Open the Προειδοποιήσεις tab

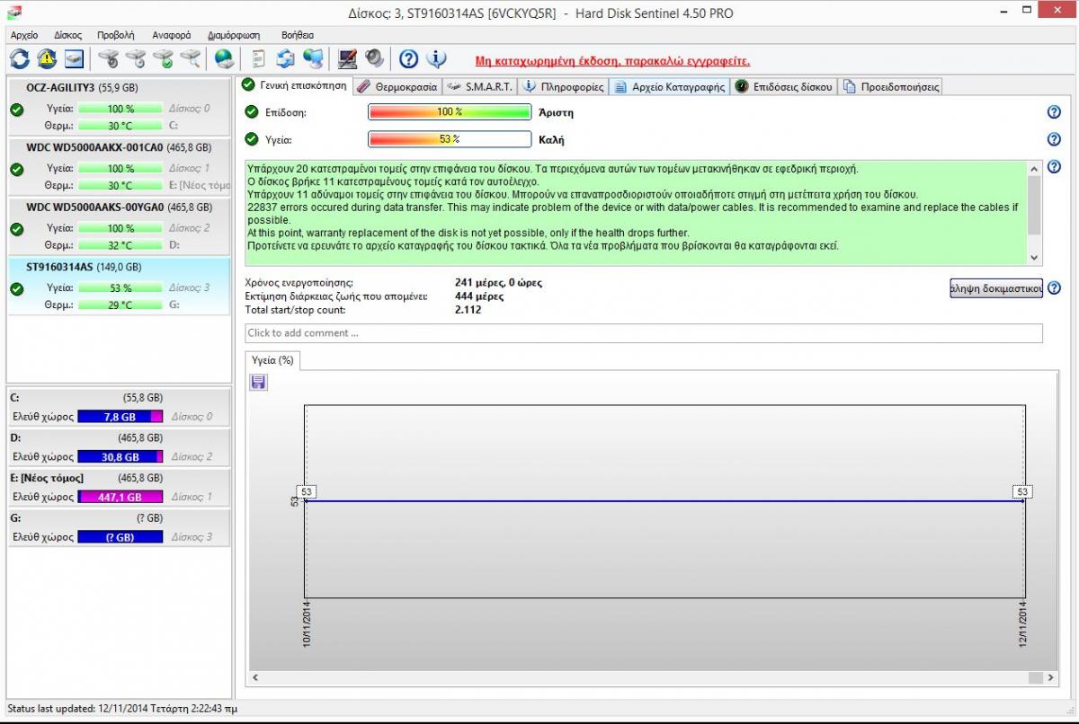(x=891, y=87)
